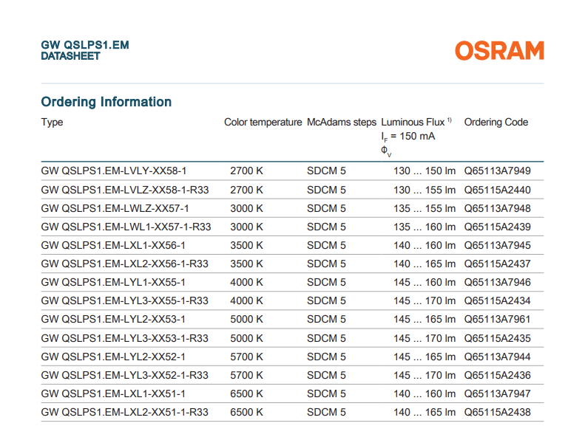This screenshot has width=585, height=440.
Task: Click type GW QSLPS1.EM-LYL1-XX55-1
Action: coord(113,282)
